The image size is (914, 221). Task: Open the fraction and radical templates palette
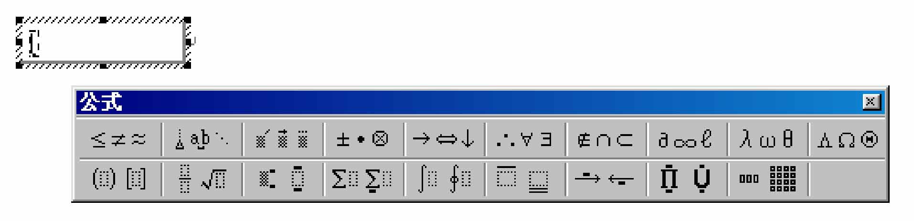(202, 179)
